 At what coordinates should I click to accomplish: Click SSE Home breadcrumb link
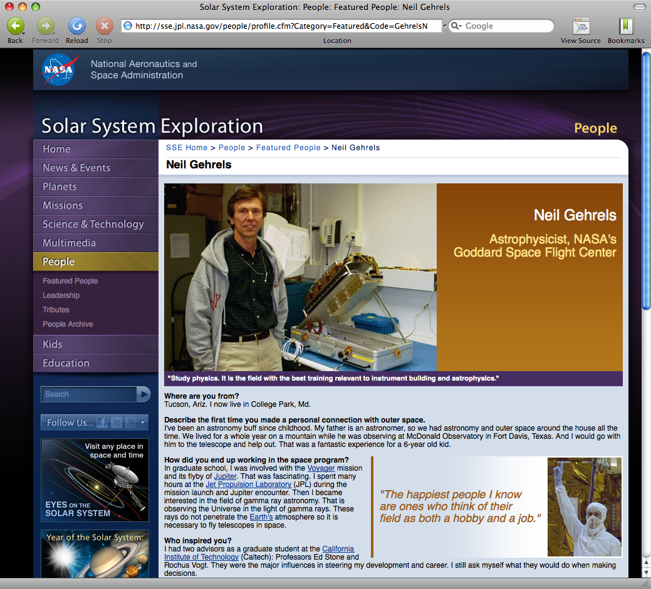[187, 148]
